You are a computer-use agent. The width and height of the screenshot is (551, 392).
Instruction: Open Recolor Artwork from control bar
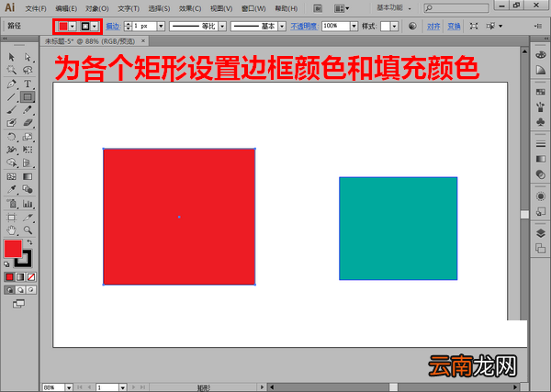(x=412, y=26)
